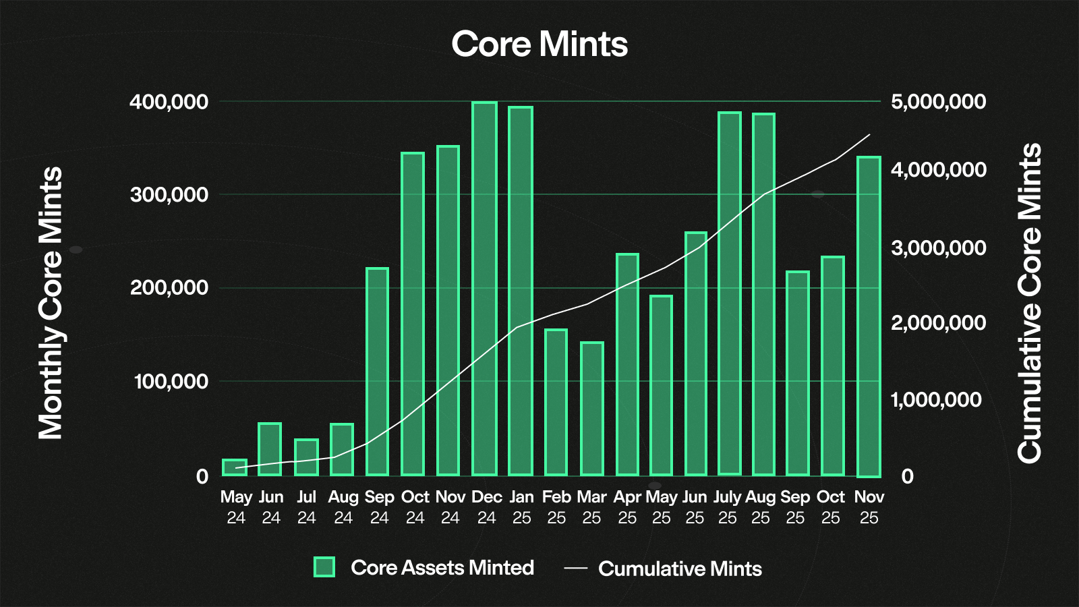Click the Core Mints chart title
The height and width of the screenshot is (607, 1079).
[539, 45]
